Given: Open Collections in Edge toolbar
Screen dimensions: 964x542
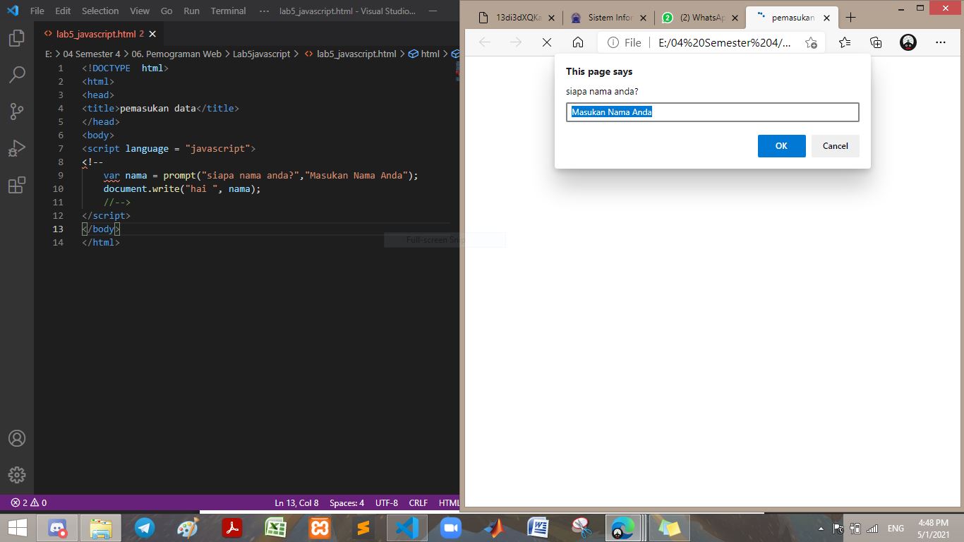Looking at the screenshot, I should point(876,42).
